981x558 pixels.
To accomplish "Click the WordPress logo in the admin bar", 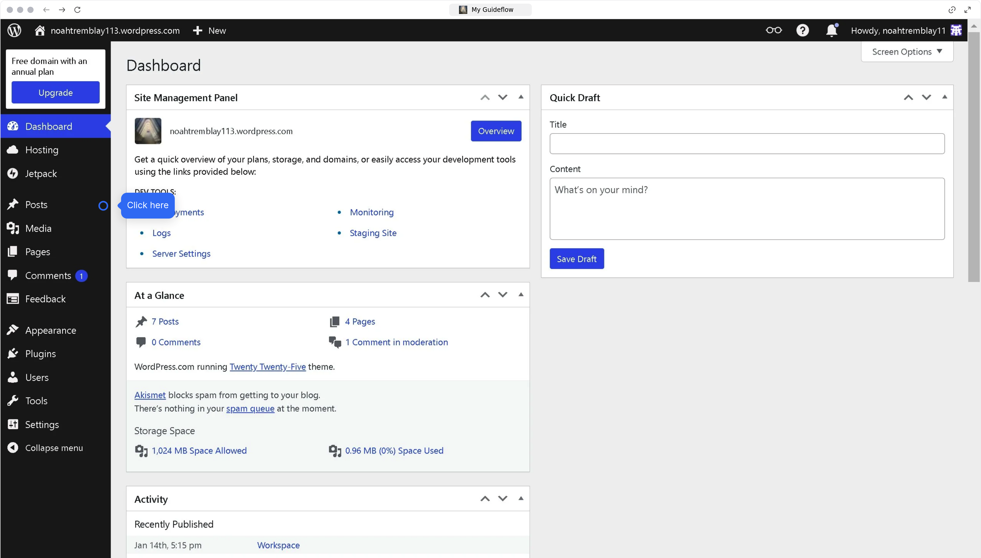I will [x=14, y=30].
